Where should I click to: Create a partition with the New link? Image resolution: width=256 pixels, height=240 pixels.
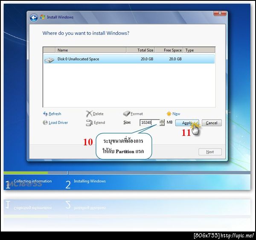pos(176,114)
